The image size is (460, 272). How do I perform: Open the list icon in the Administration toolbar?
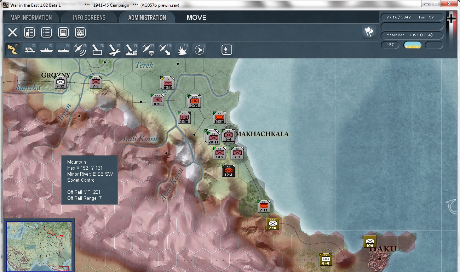(46, 33)
